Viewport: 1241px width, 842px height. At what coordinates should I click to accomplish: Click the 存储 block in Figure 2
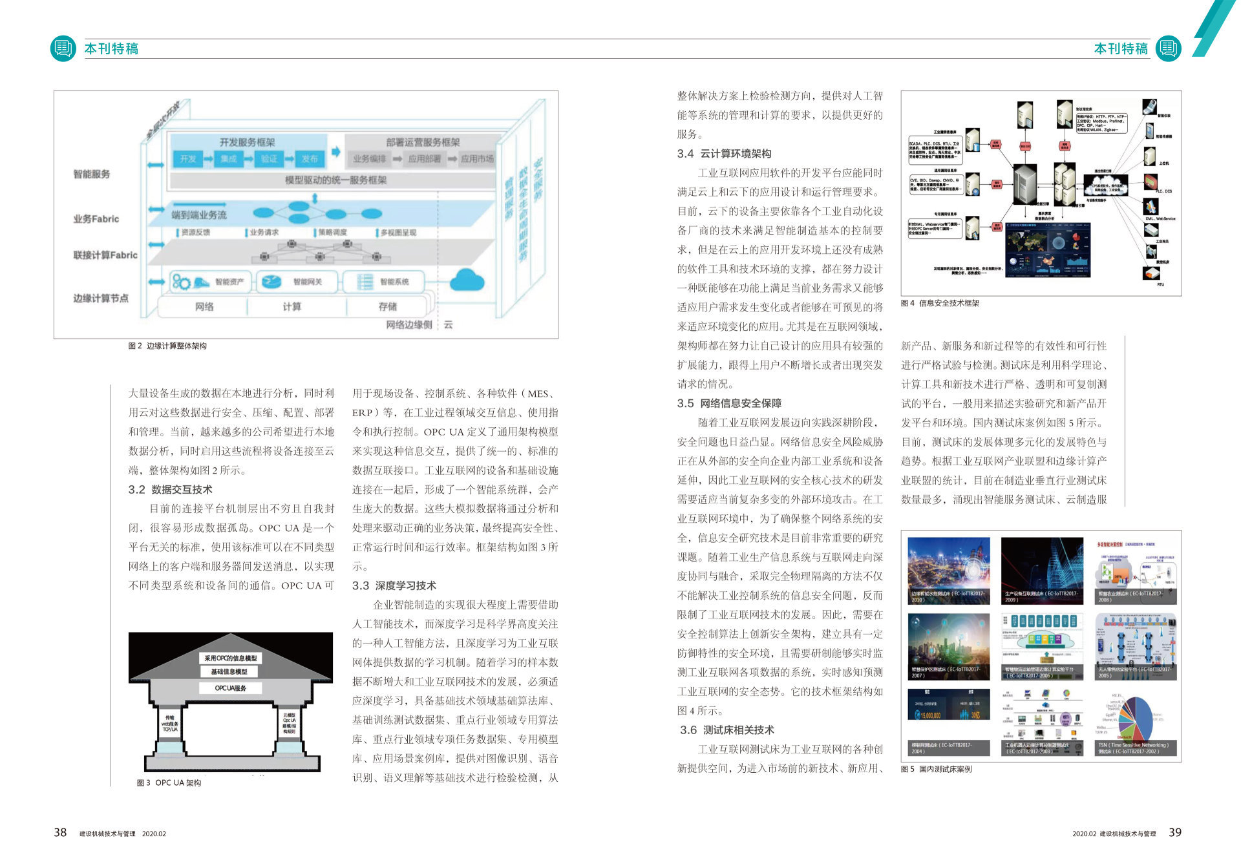388,306
